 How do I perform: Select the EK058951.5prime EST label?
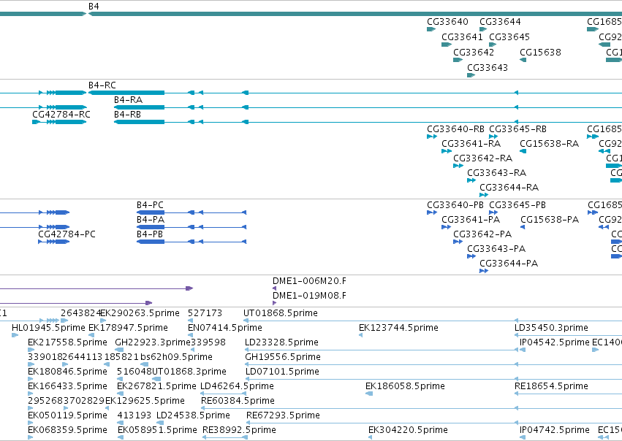click(x=157, y=430)
